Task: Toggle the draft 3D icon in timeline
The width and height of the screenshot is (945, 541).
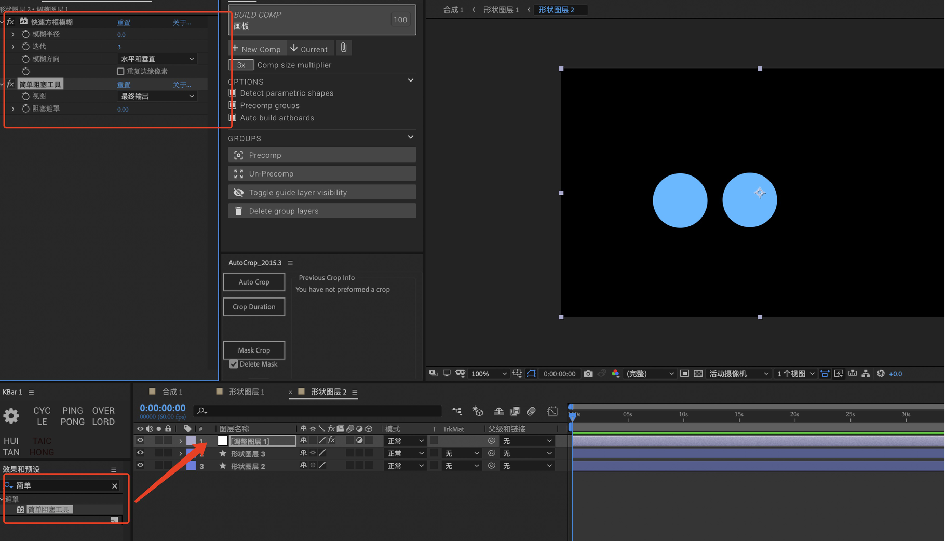Action: click(x=478, y=411)
